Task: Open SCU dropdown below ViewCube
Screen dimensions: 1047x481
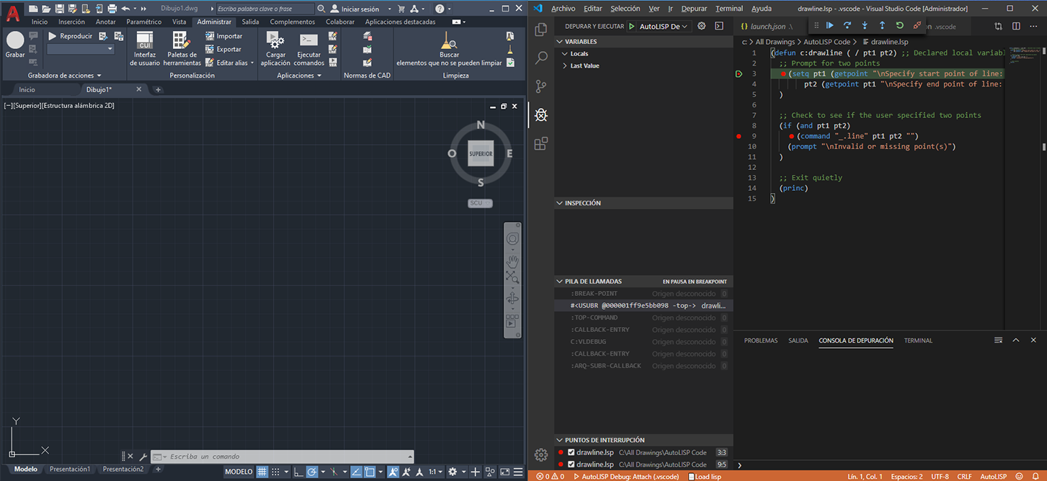Action: (480, 203)
